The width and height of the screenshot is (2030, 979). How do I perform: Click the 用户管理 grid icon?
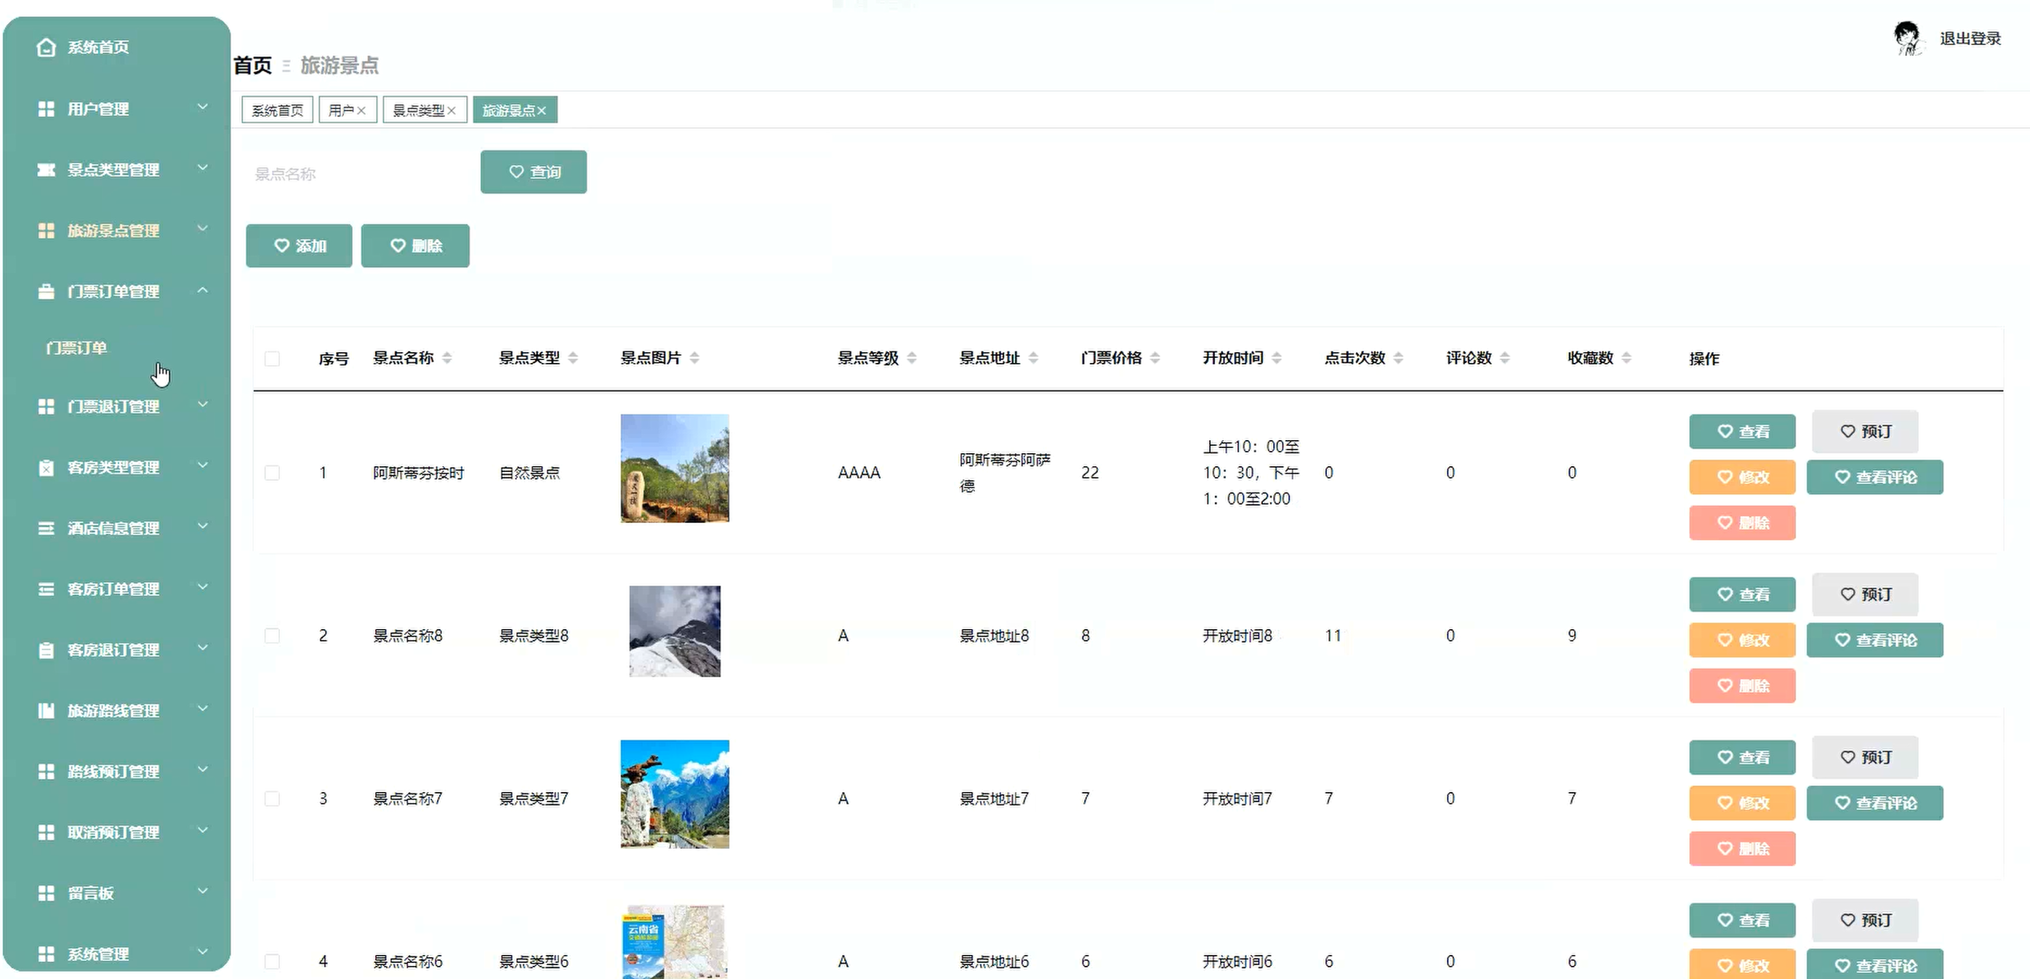pyautogui.click(x=47, y=109)
